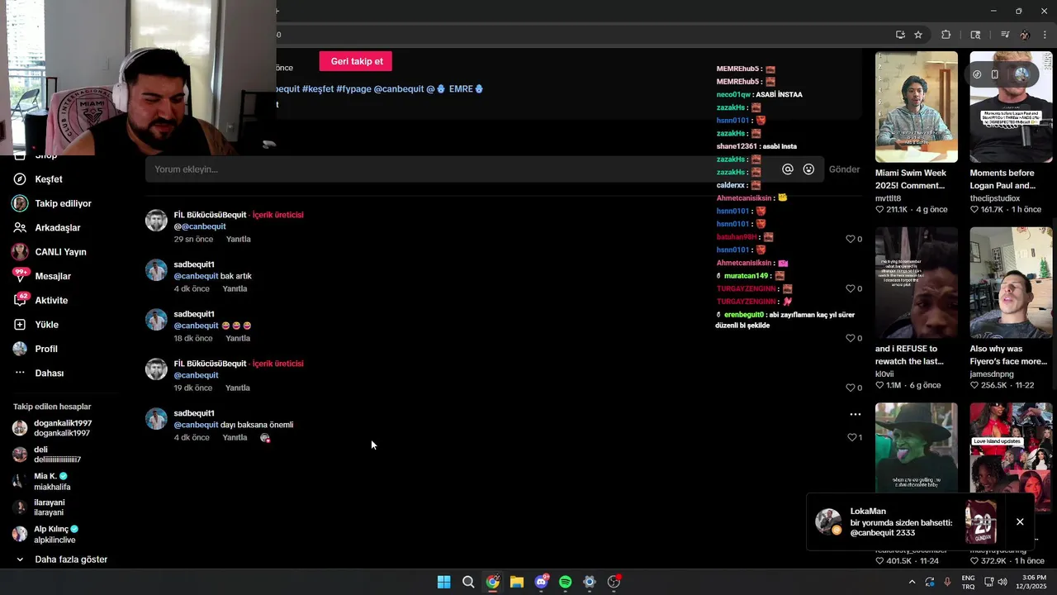Click the @canbequit mention in 'bak artık' comment
The image size is (1057, 595).
tap(196, 276)
